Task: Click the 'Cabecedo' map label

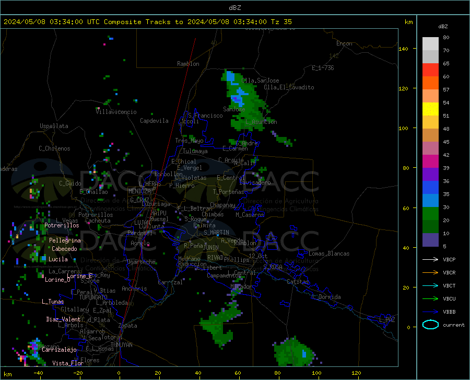Action: pos(64,249)
